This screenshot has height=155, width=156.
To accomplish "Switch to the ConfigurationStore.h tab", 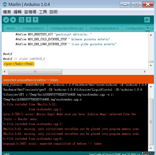I will pos(104,28).
